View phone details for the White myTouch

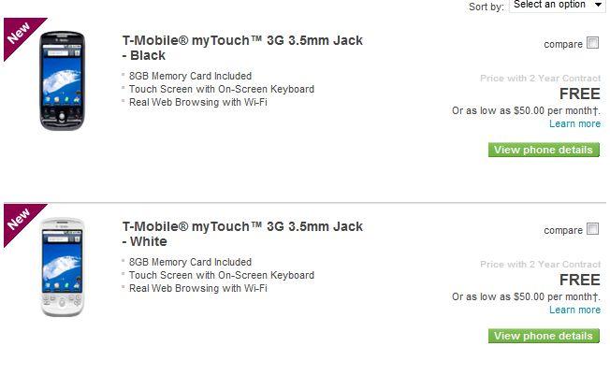[544, 336]
